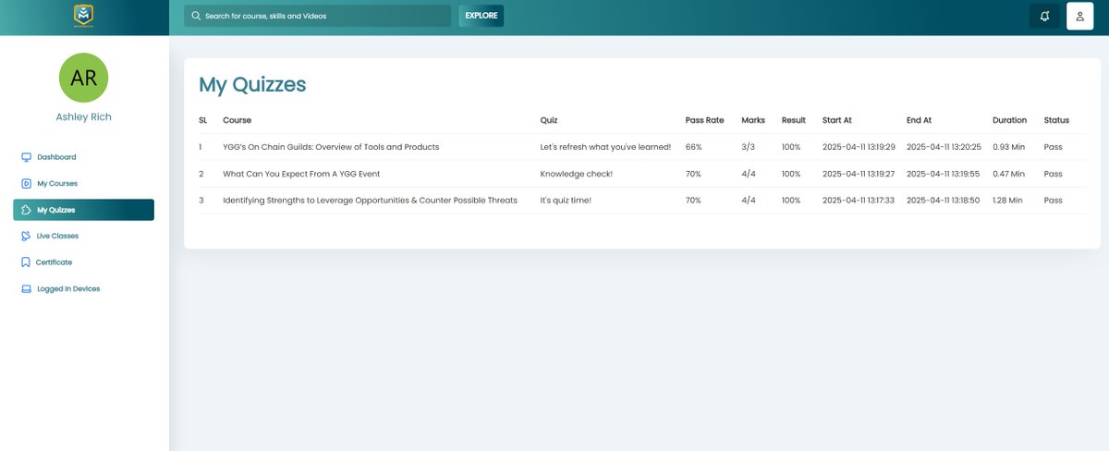Click the 0.47 Min duration
This screenshot has width=1109, height=451.
tap(1008, 174)
